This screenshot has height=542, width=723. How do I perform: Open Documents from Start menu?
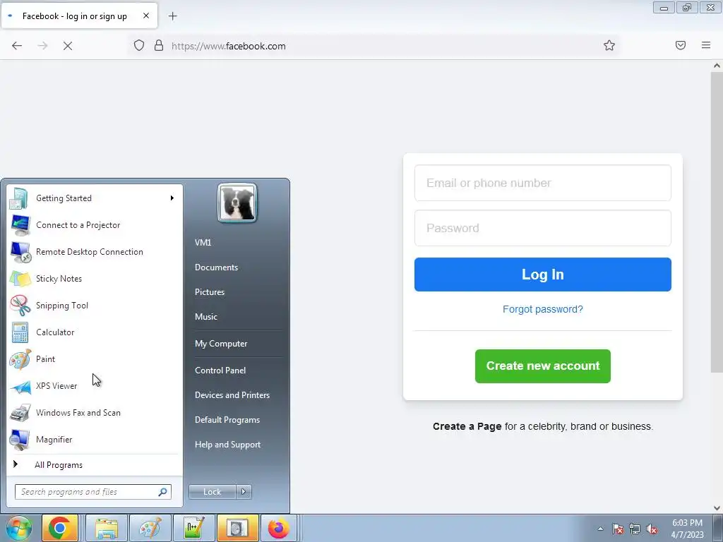(x=216, y=267)
